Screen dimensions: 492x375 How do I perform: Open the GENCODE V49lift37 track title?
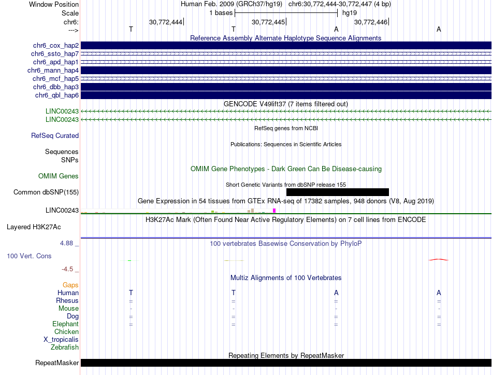click(285, 104)
